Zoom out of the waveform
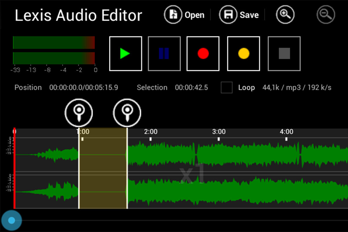Screen dimensions: 348x232 point(326,14)
